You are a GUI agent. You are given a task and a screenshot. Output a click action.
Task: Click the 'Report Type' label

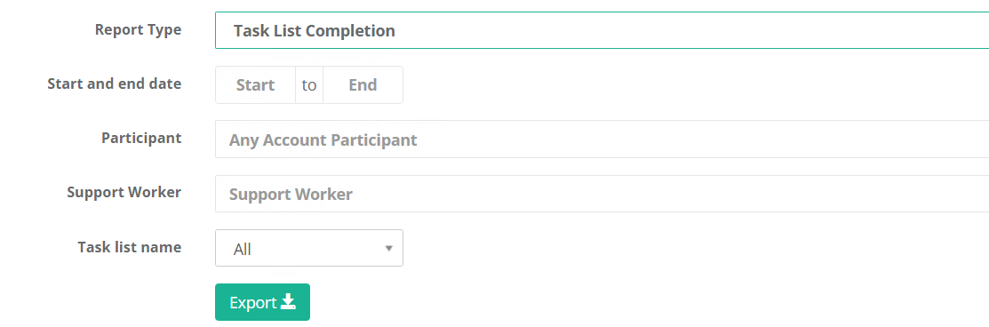click(x=138, y=29)
